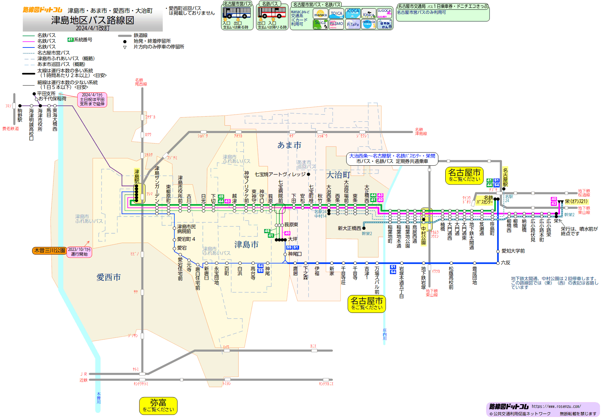Screen dimensions: 601x420
Task: Click the 駒野駅 station label
Action: pyautogui.click(x=20, y=115)
